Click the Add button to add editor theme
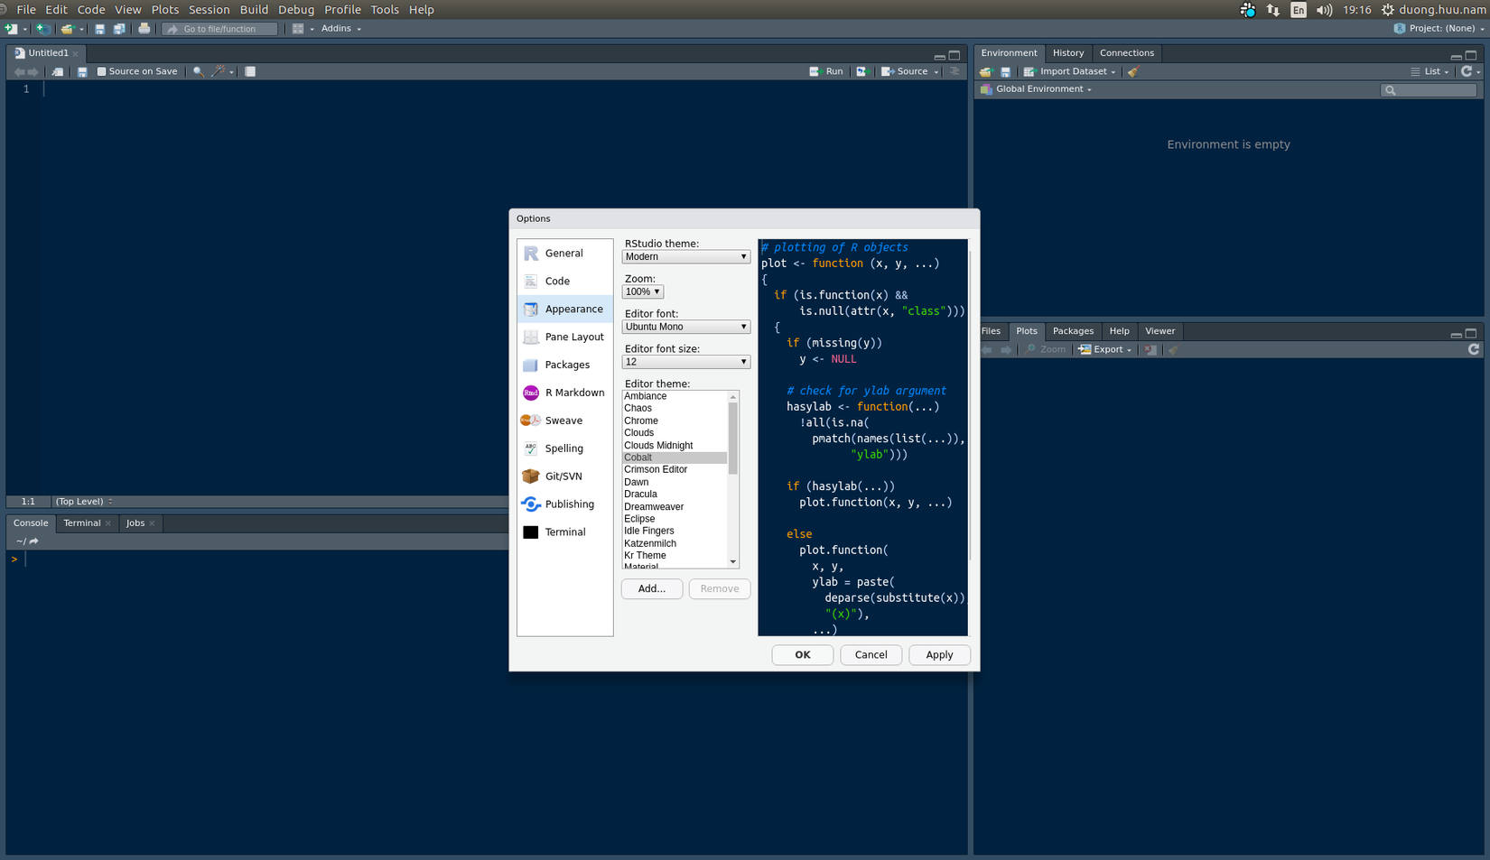Image resolution: width=1490 pixels, height=860 pixels. [x=652, y=588]
